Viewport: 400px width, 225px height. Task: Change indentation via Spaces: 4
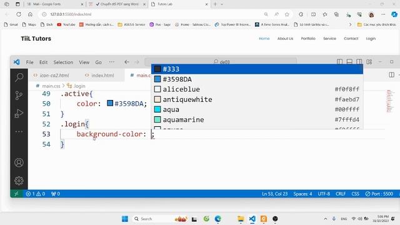pyautogui.click(x=302, y=194)
